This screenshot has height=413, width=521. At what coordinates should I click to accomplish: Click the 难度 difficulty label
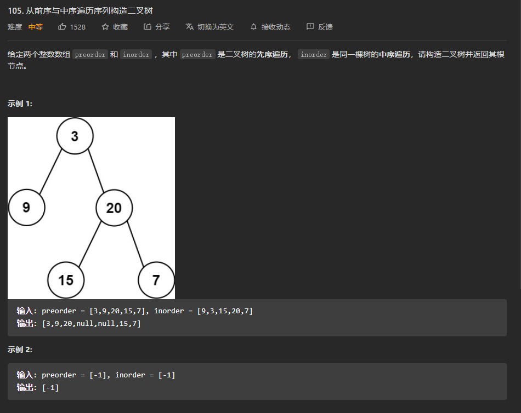(x=15, y=27)
